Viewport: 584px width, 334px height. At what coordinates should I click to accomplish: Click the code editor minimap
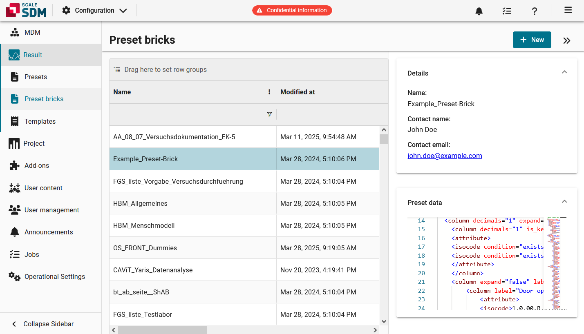[x=554, y=263]
